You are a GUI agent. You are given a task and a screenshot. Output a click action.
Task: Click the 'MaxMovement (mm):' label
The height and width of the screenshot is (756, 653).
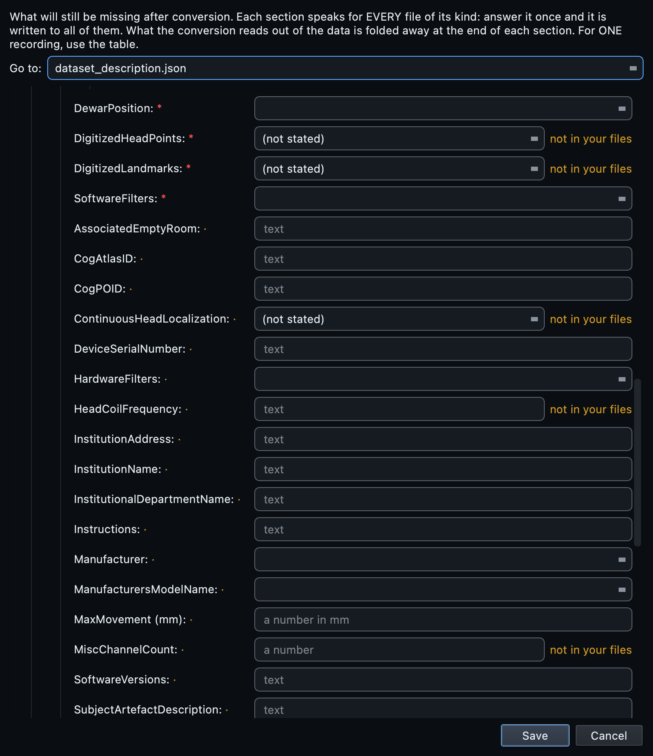[130, 619]
